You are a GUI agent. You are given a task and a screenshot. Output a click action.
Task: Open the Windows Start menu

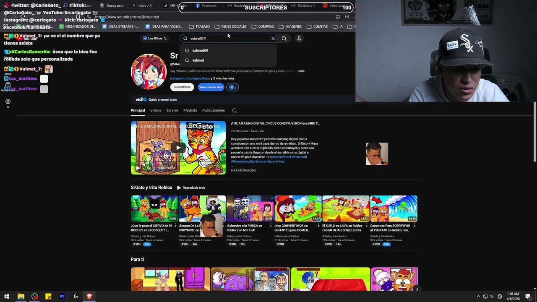pos(7,297)
